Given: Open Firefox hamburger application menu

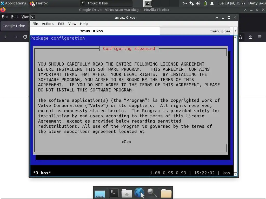Looking at the screenshot, I should 260,37.
